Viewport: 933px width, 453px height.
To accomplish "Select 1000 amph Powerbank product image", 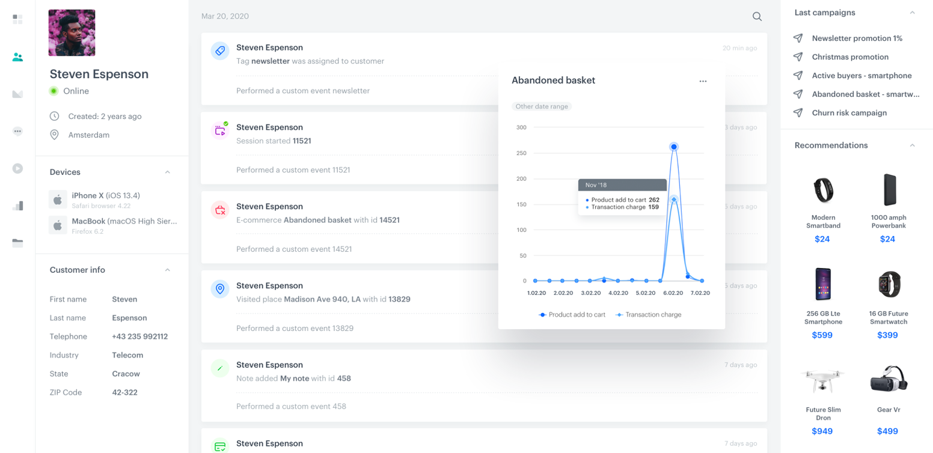I will tap(890, 190).
